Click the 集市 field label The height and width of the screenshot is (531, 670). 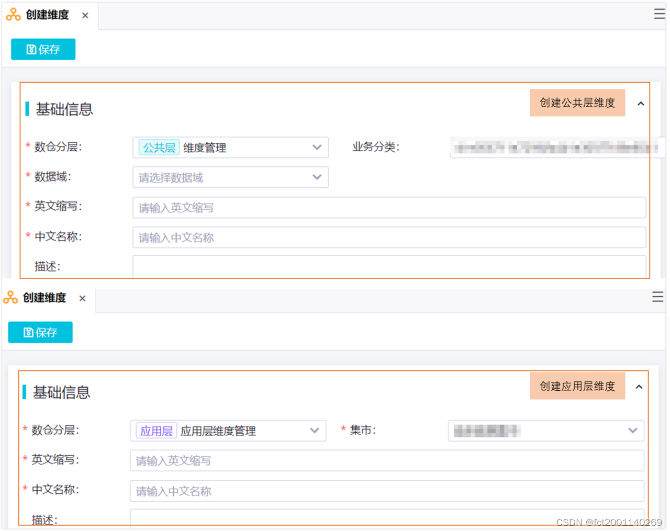click(x=363, y=430)
